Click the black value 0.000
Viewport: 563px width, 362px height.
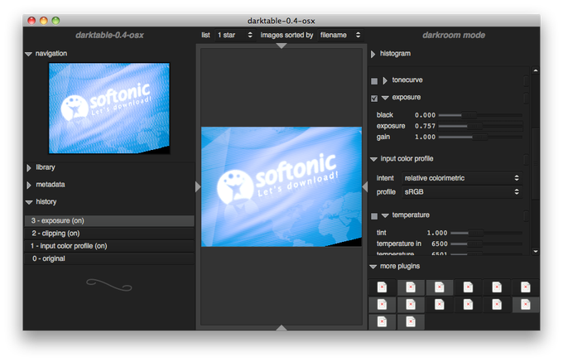[x=425, y=115]
